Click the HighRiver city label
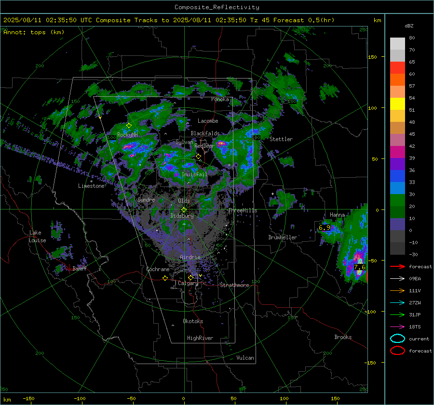Image resolution: width=434 pixels, height=405 pixels. point(200,338)
